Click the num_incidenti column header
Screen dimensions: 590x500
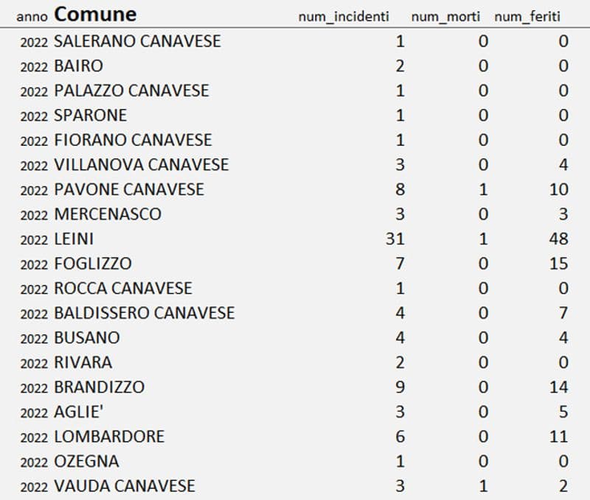coord(344,16)
